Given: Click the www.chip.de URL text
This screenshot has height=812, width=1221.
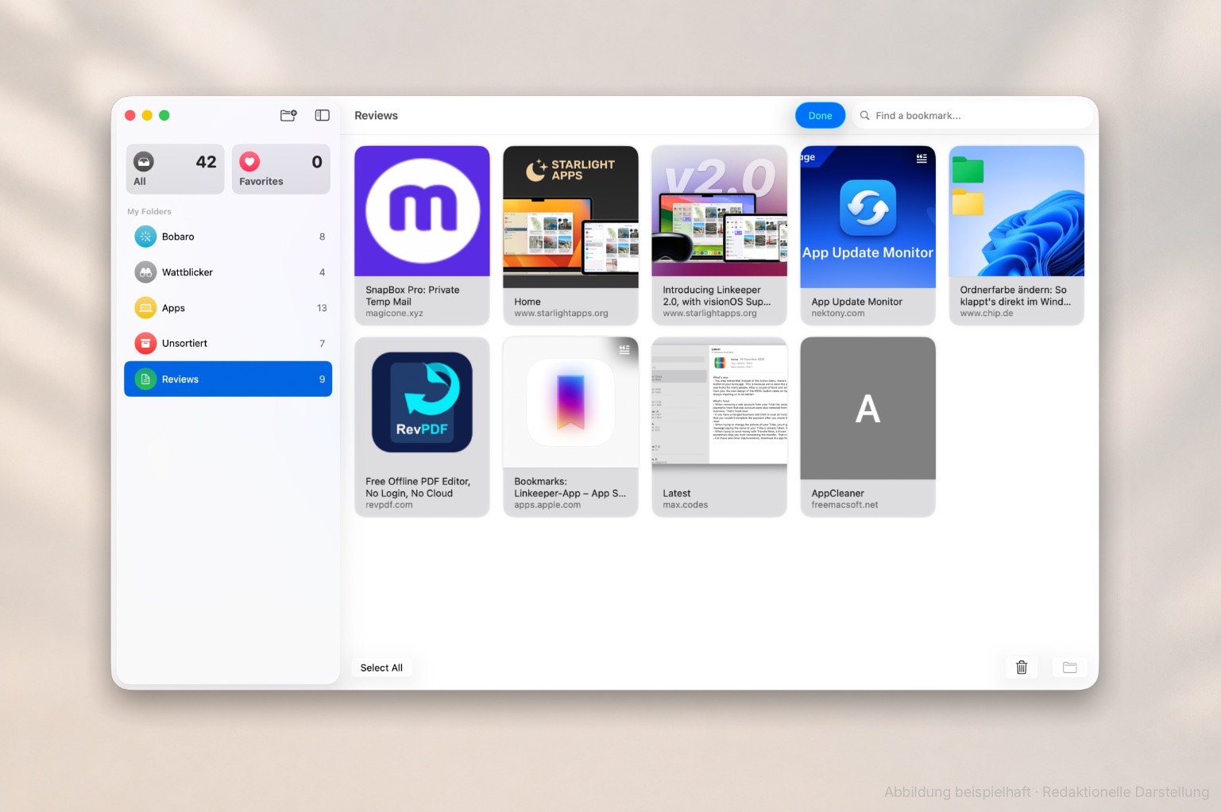Looking at the screenshot, I should [x=986, y=314].
